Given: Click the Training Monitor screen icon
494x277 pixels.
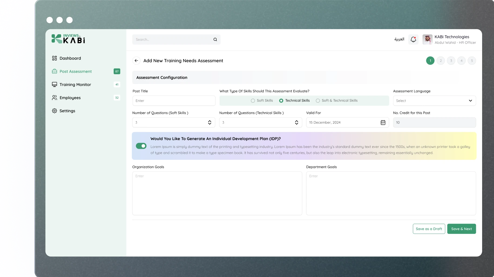Looking at the screenshot, I should [x=55, y=85].
